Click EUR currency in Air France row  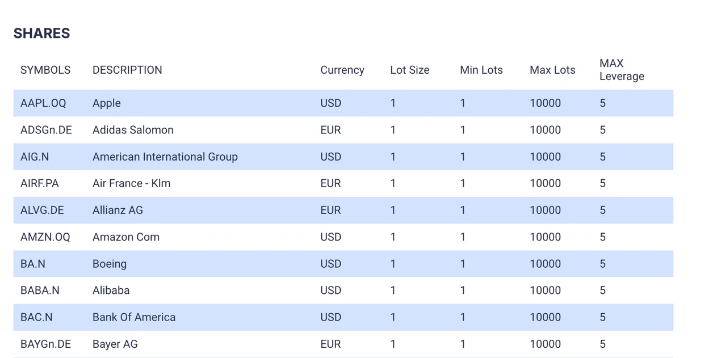point(330,183)
